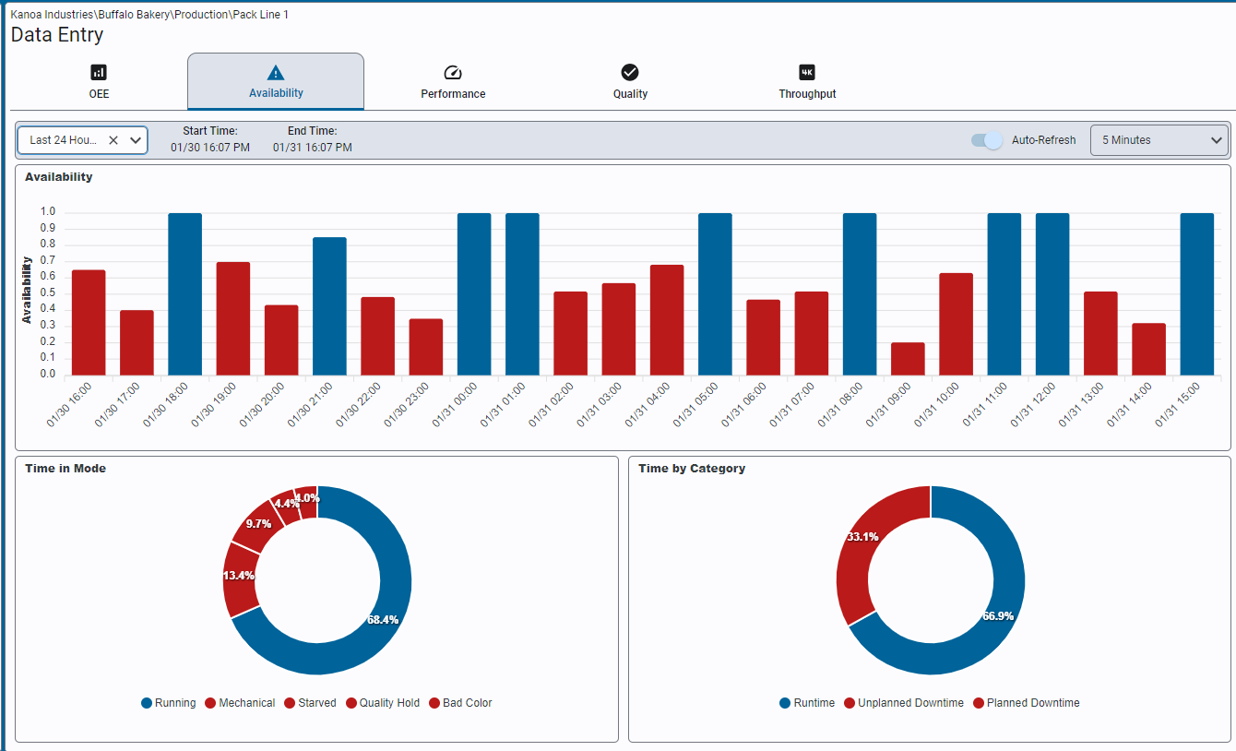Go to the Quality tab
This screenshot has width=1236, height=751.
point(630,81)
